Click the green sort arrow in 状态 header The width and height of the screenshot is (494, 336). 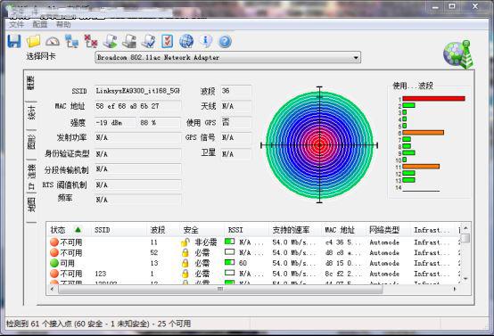tap(78, 230)
